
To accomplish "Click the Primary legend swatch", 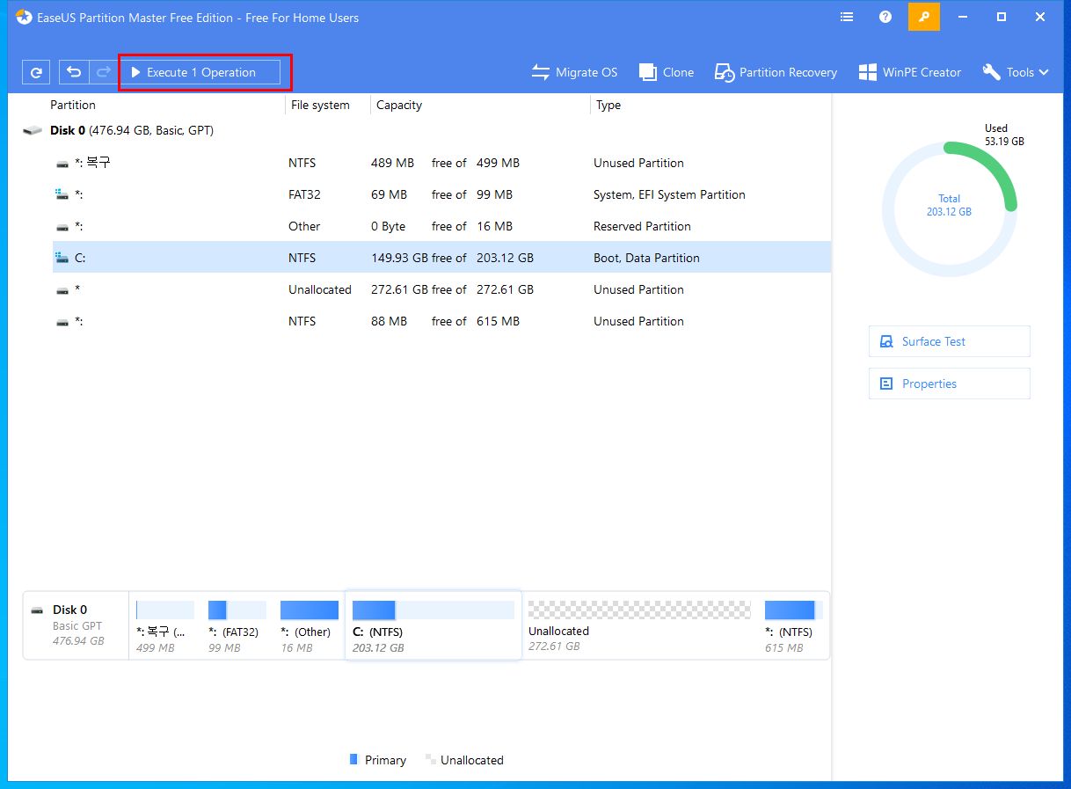I will pos(353,759).
